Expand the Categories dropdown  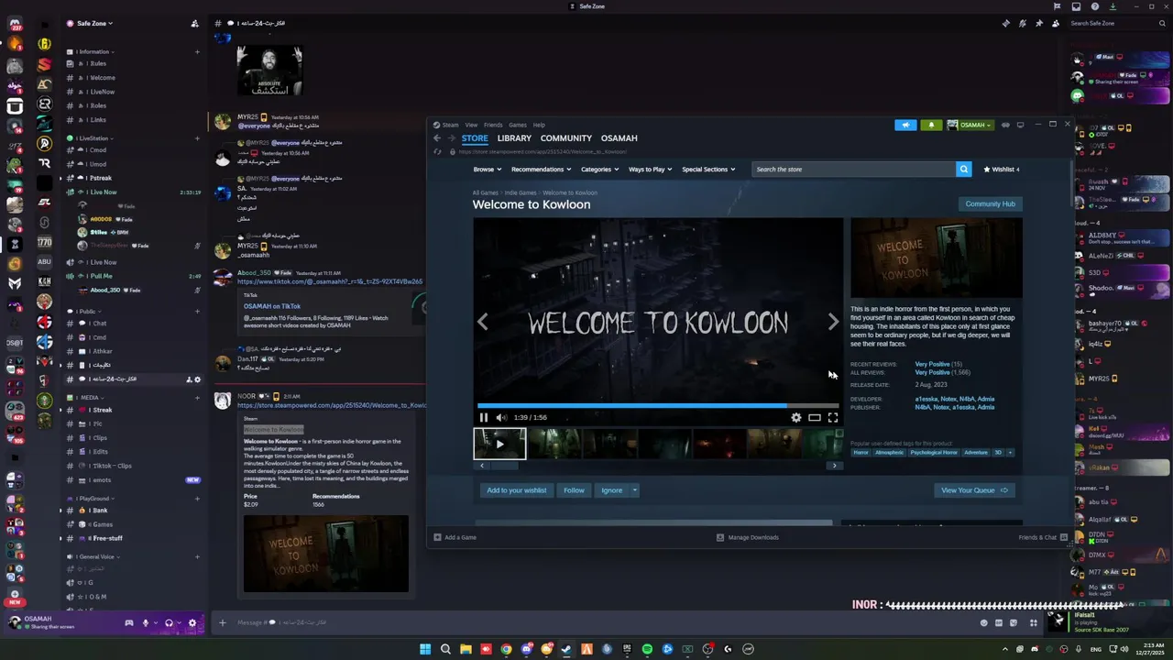tap(600, 170)
